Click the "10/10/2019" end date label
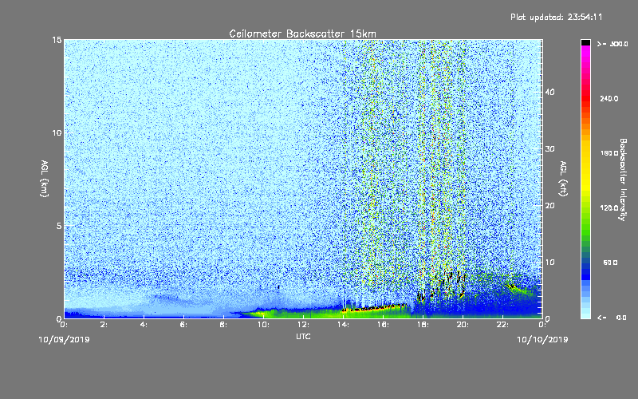This screenshot has width=638, height=399. [542, 340]
